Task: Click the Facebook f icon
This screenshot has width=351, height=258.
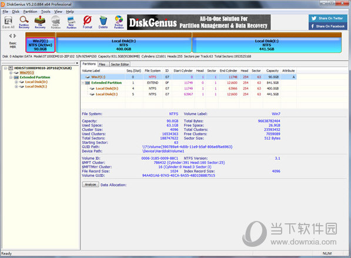Action: (313, 26)
